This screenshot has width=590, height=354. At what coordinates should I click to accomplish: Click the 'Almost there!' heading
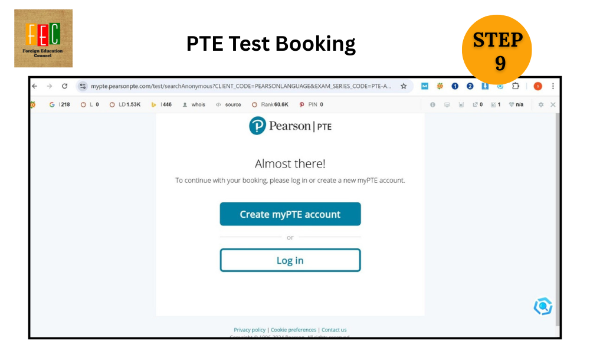[x=290, y=163]
